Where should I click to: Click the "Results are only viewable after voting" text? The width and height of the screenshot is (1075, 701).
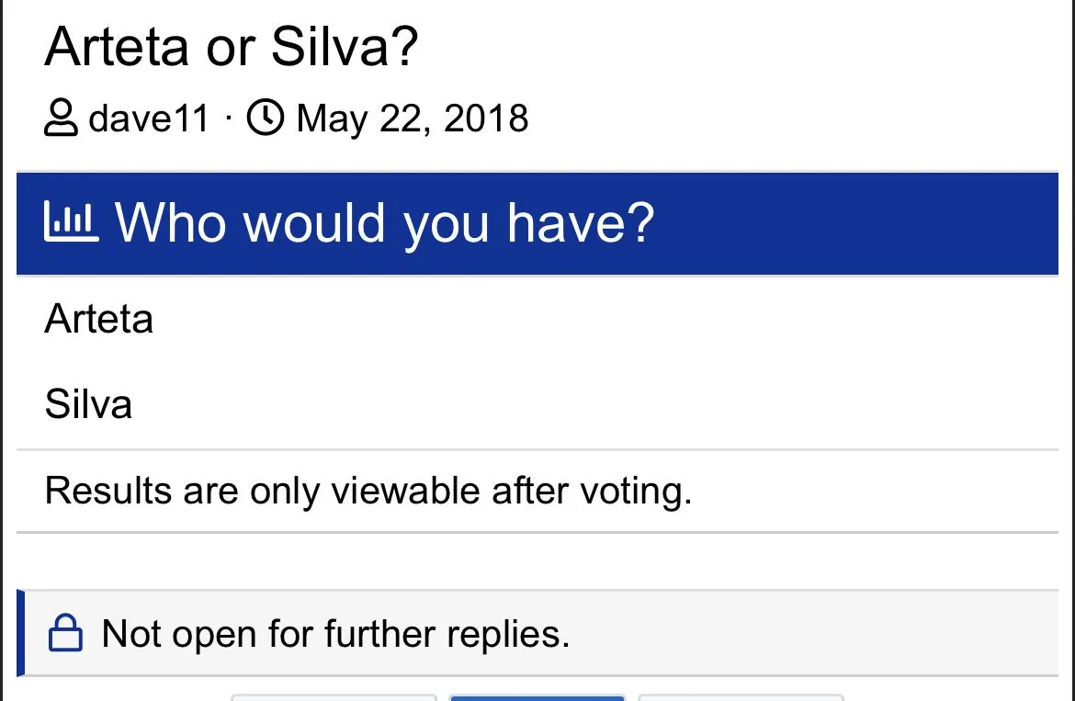click(x=368, y=491)
